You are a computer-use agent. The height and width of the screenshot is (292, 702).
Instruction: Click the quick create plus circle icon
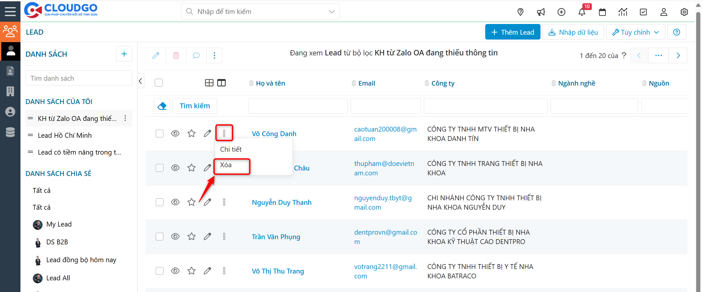click(x=561, y=12)
